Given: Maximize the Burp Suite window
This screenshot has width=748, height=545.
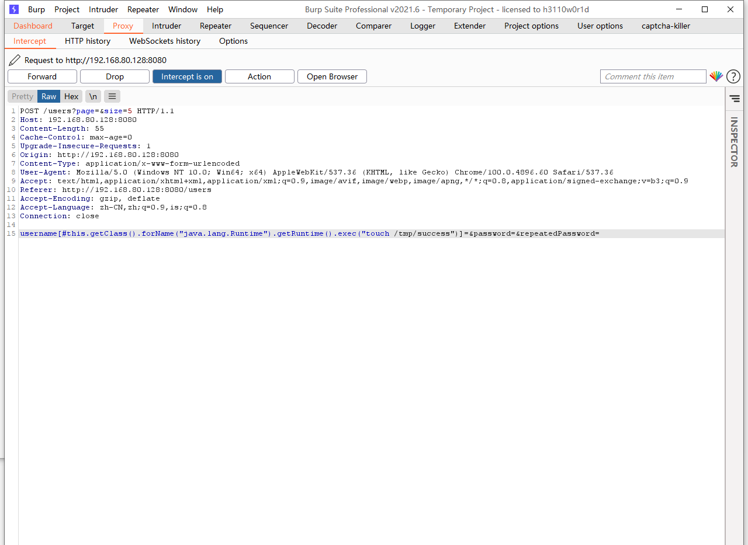Looking at the screenshot, I should (705, 9).
